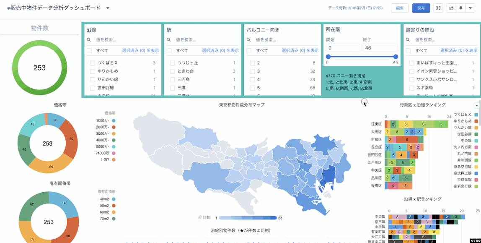Click the 所在階 終了 value field
The image size is (481, 243).
pos(380,48)
